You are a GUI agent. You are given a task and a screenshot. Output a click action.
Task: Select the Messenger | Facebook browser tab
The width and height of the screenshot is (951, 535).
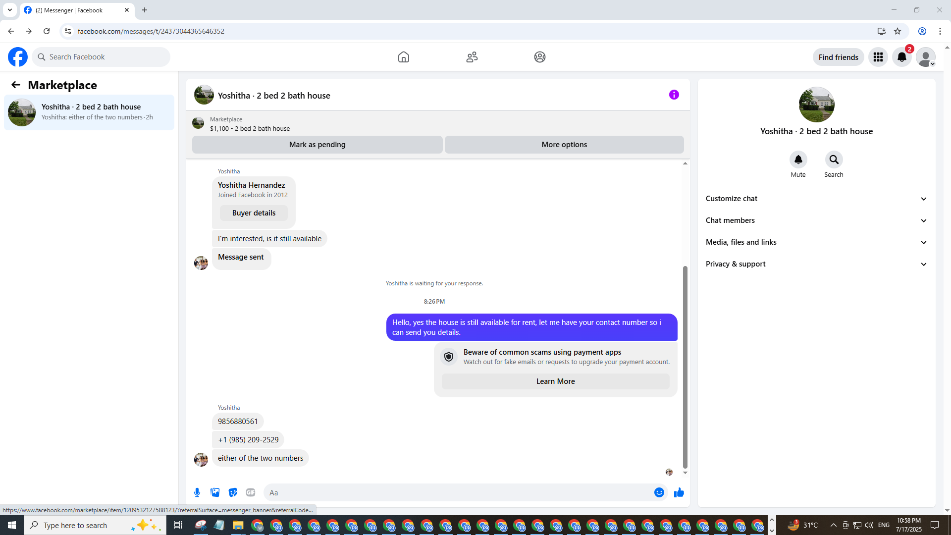coord(77,10)
